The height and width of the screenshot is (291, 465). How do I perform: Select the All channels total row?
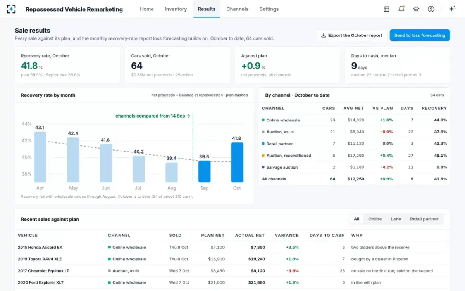coord(354,179)
